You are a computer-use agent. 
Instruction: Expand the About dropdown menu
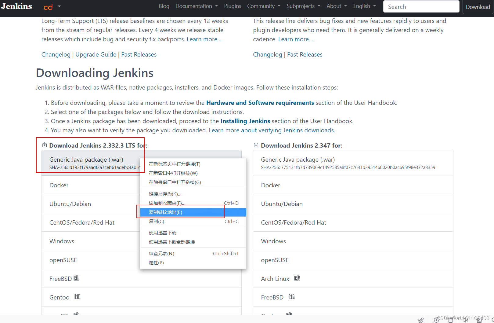[337, 6]
